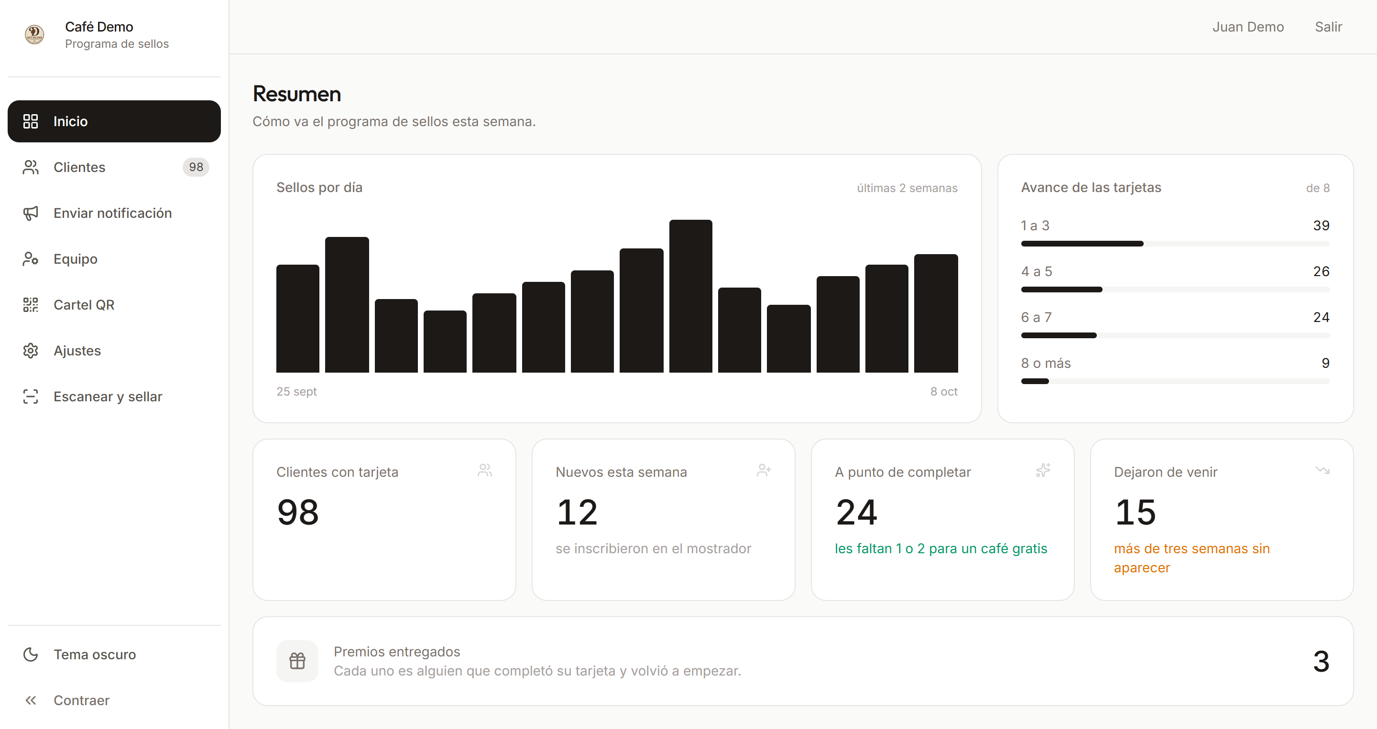Click the Café Demo logo
The height and width of the screenshot is (729, 1377).
(34, 35)
